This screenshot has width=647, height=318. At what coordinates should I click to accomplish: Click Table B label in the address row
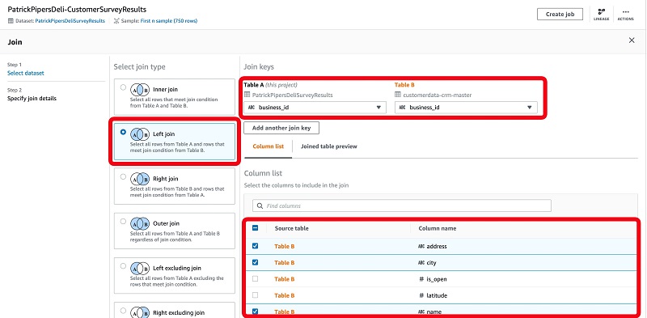tap(285, 246)
